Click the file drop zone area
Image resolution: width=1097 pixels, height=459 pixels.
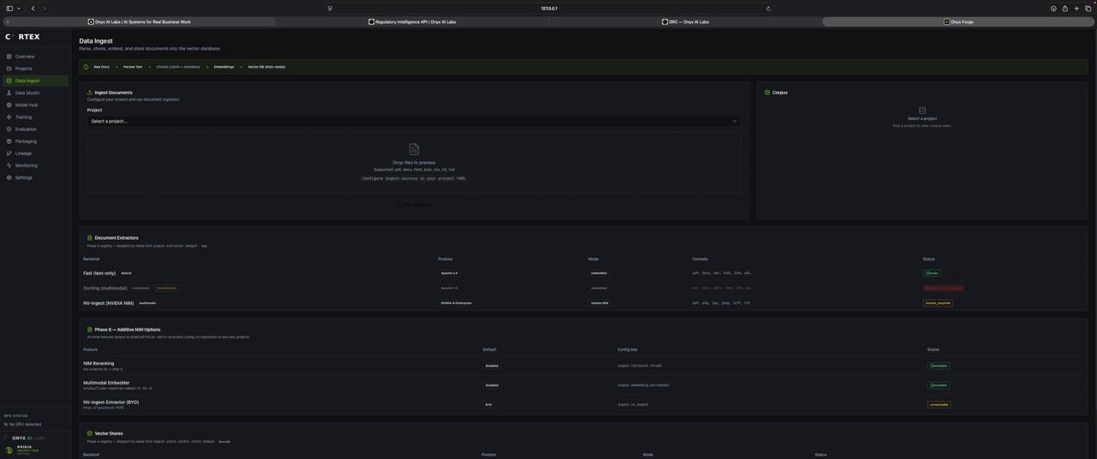(x=414, y=162)
